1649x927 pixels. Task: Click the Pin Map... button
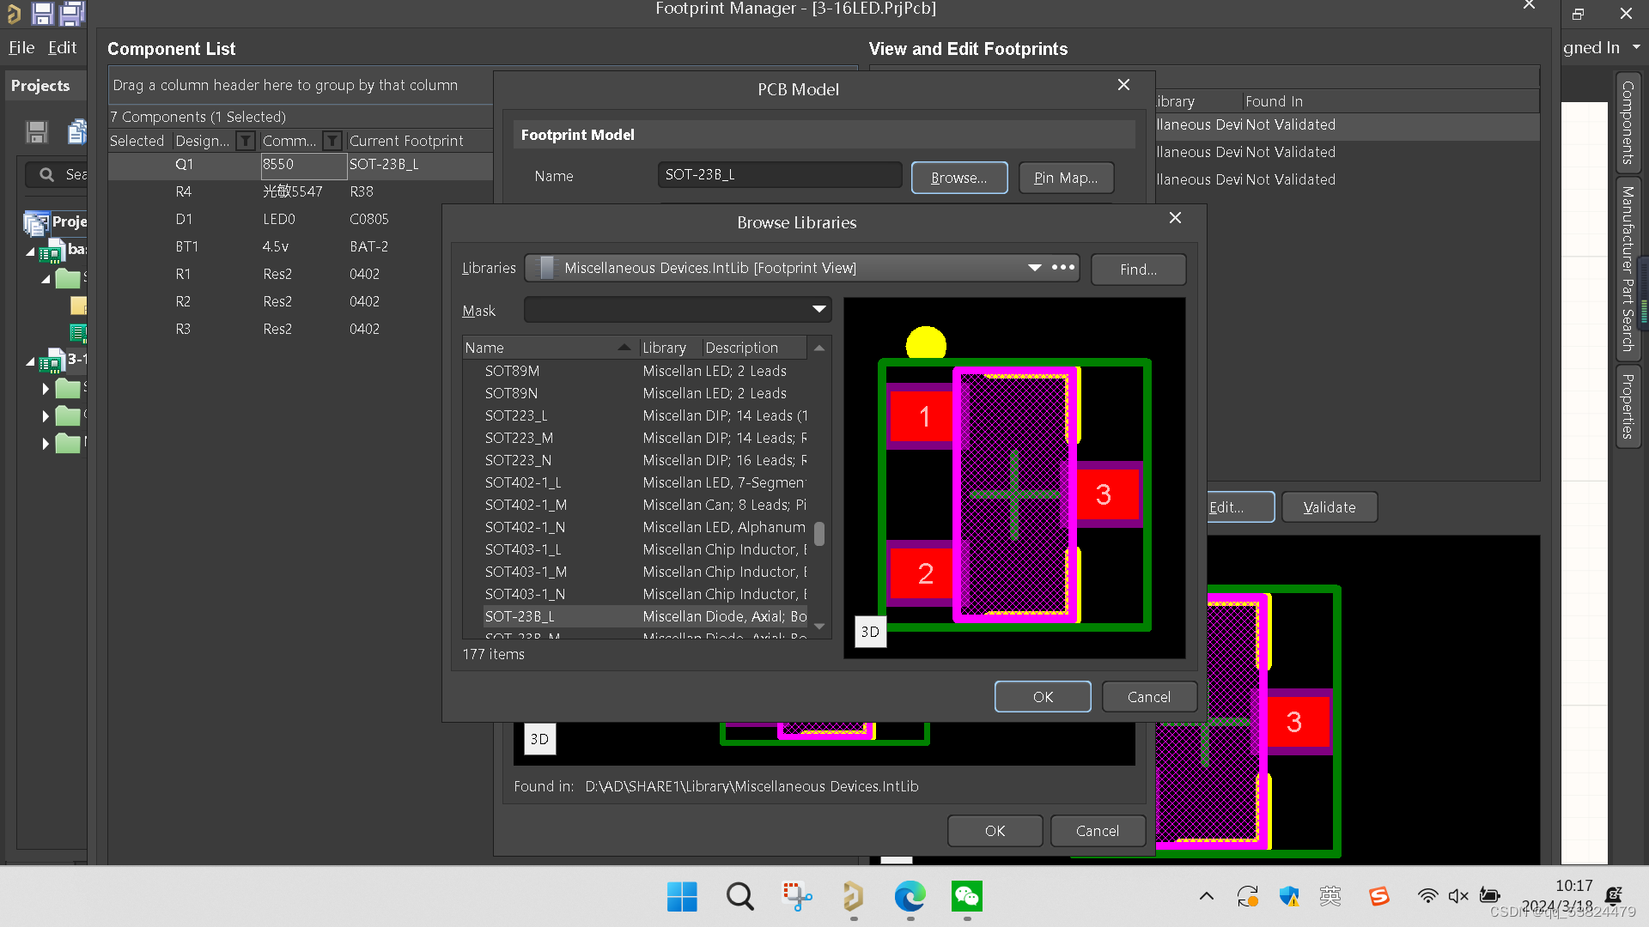[1066, 178]
